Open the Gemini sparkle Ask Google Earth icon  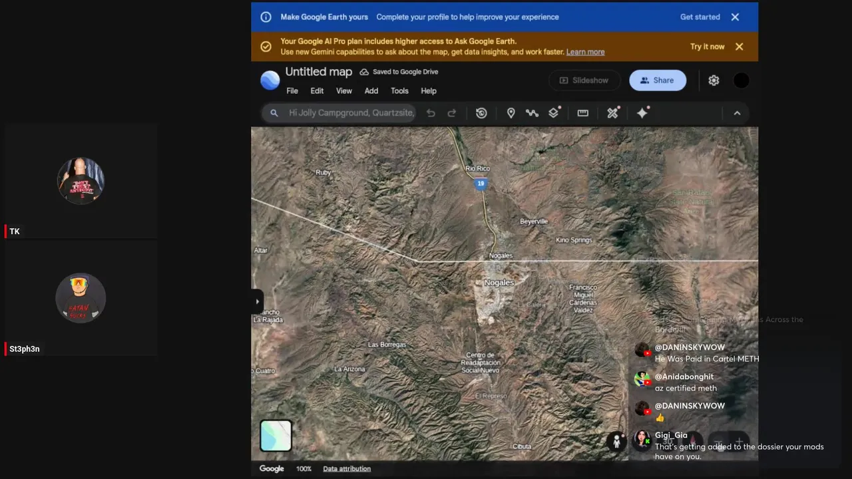point(642,113)
